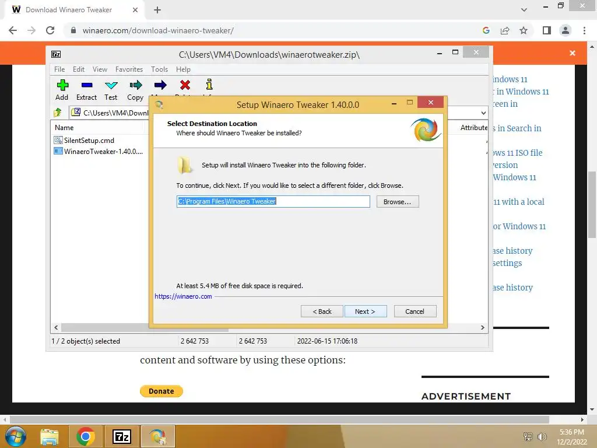Image resolution: width=597 pixels, height=448 pixels.
Task: Open the Windows Start button
Action: point(15,436)
